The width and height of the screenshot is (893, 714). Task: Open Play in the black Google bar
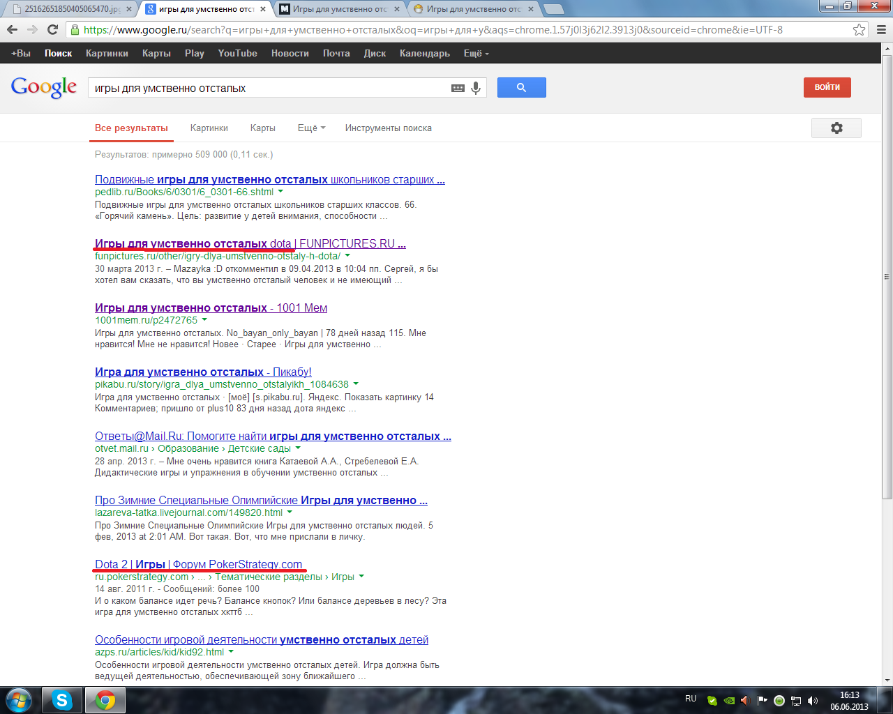coord(195,53)
